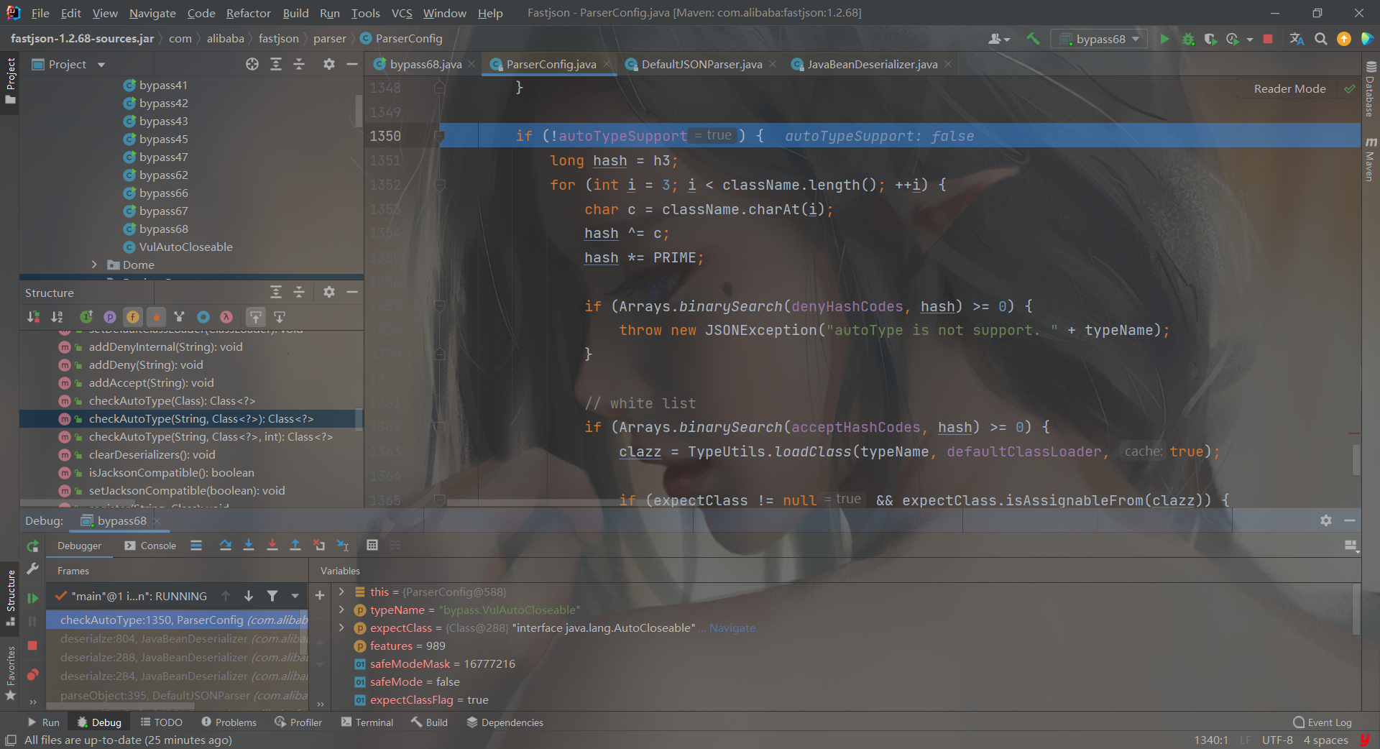Open View Breakpoints double red circle icon
The image size is (1380, 749).
click(x=32, y=675)
